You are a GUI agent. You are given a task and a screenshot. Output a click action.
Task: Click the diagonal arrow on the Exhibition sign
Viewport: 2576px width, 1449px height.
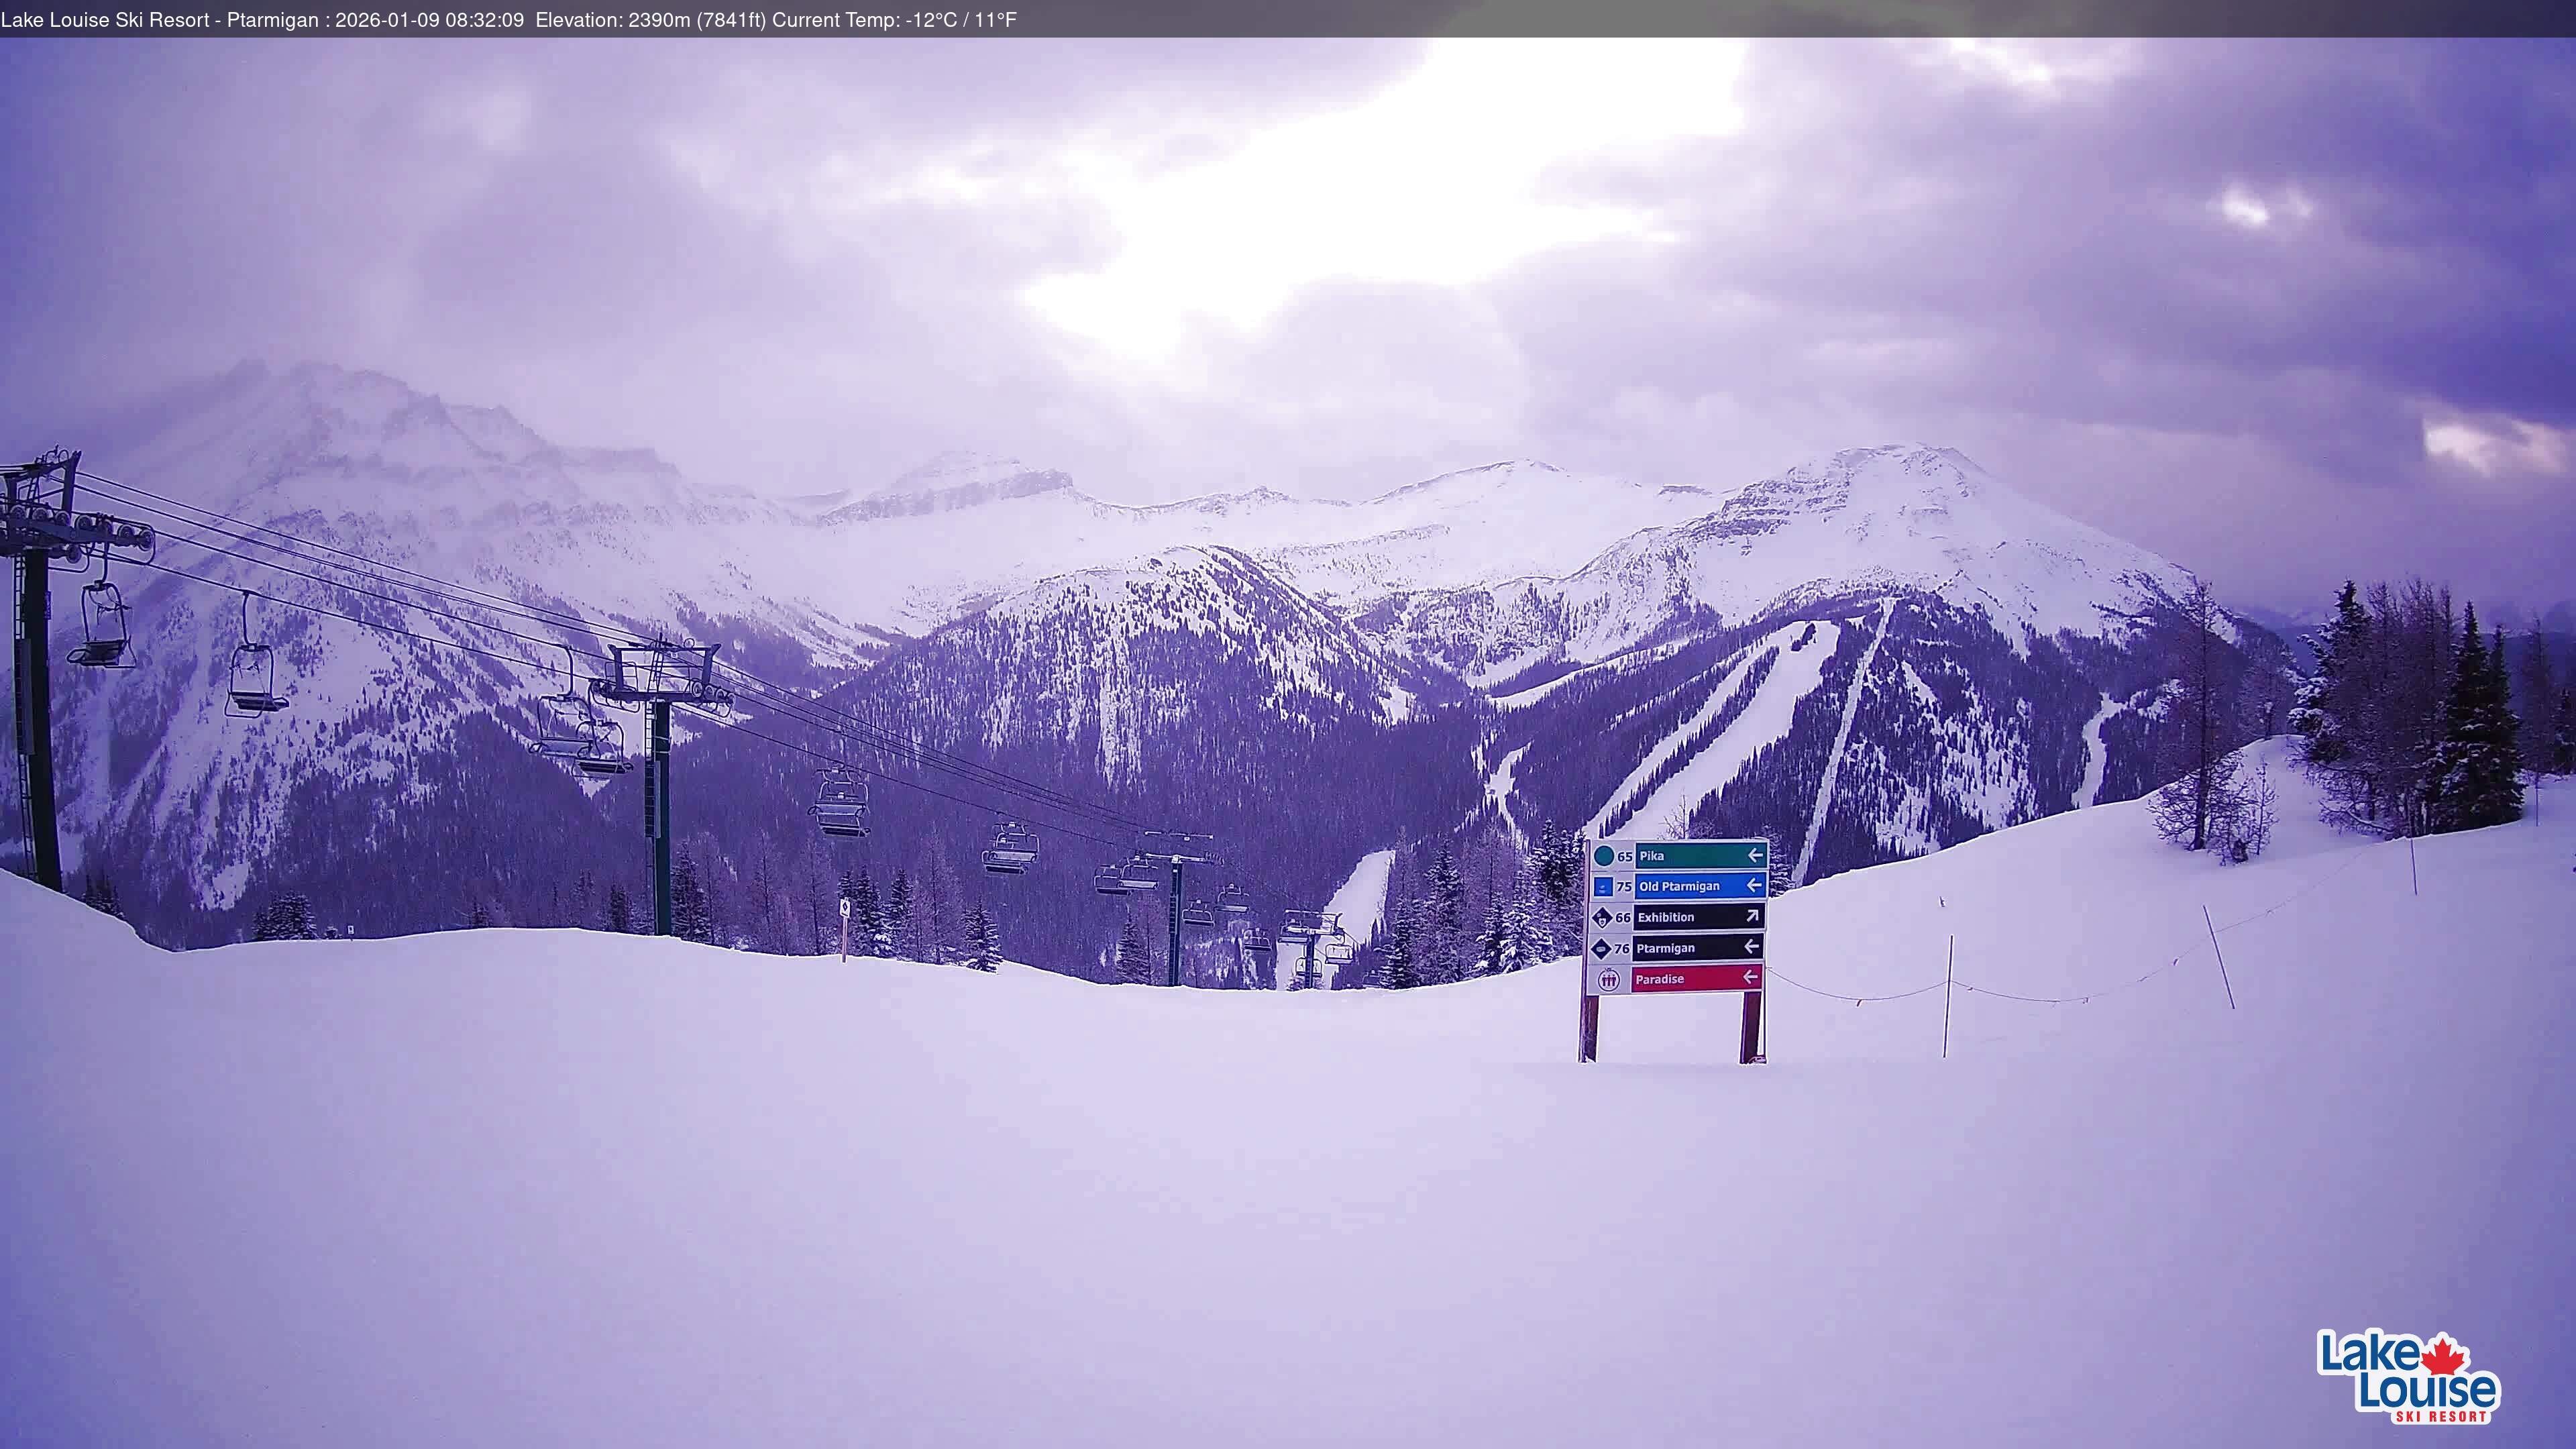(x=1753, y=917)
